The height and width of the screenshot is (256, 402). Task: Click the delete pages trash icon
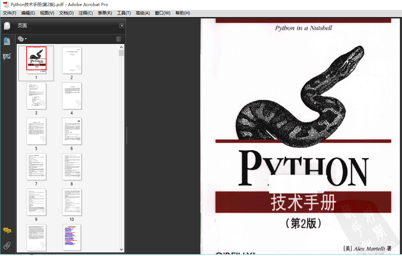pos(119,39)
